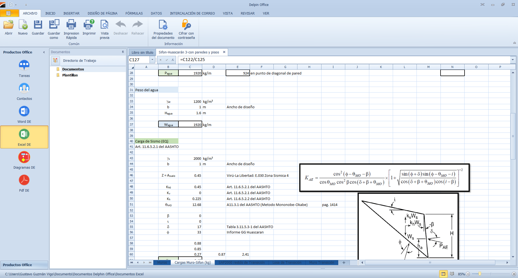Open the cell name box dropdown
The width and height of the screenshot is (518, 278).
point(153,60)
